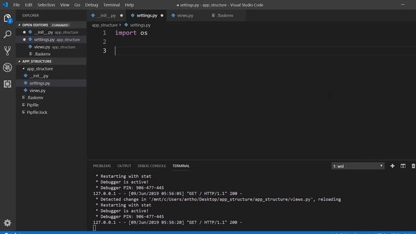Click Python icon in breadcrumb settings.py
Screen dimensions: 416x234
click(126, 25)
